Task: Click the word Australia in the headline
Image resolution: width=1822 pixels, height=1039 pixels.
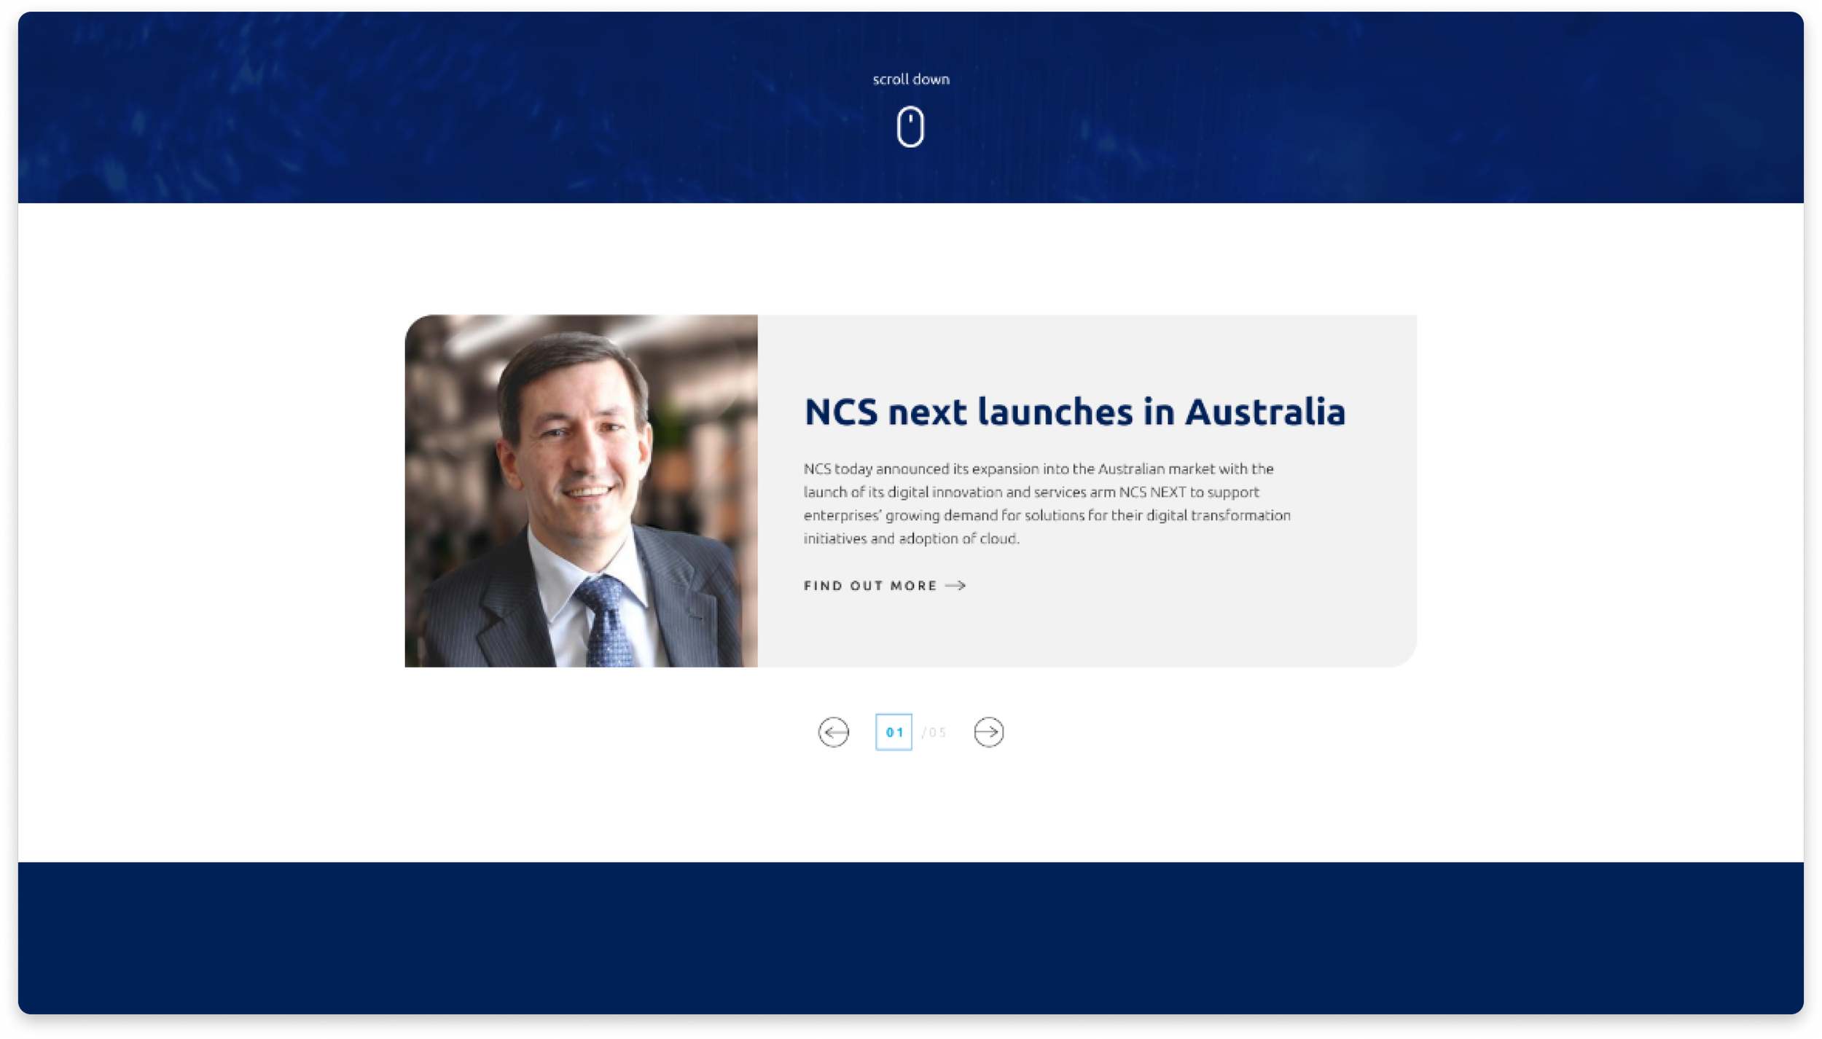Action: pos(1264,411)
